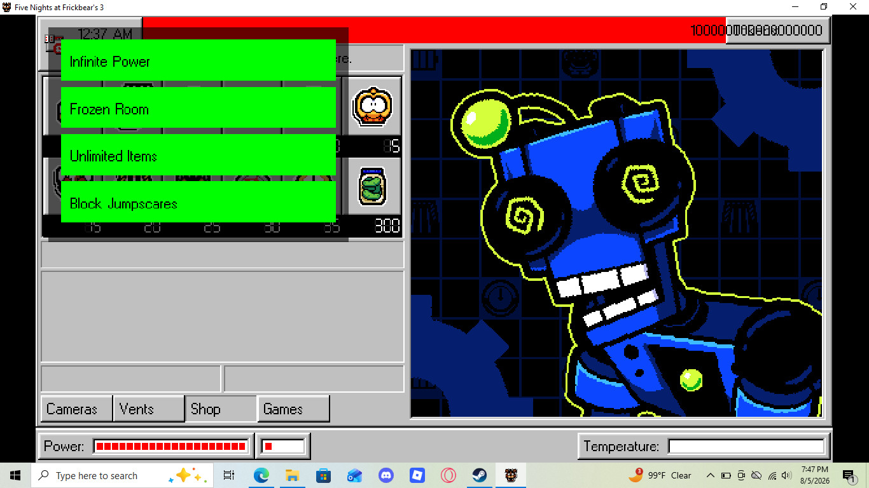Buy the orange owl shop item
The image size is (869, 488).
tap(372, 106)
